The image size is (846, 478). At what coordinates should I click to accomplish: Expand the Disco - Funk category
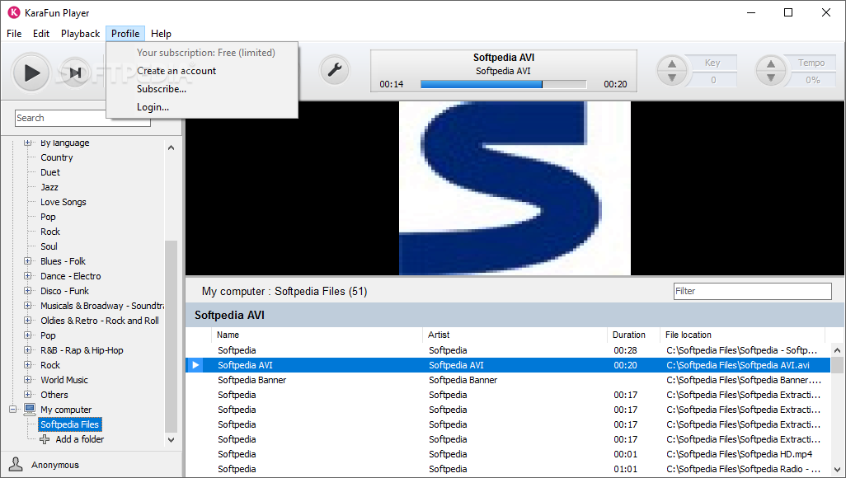[27, 291]
